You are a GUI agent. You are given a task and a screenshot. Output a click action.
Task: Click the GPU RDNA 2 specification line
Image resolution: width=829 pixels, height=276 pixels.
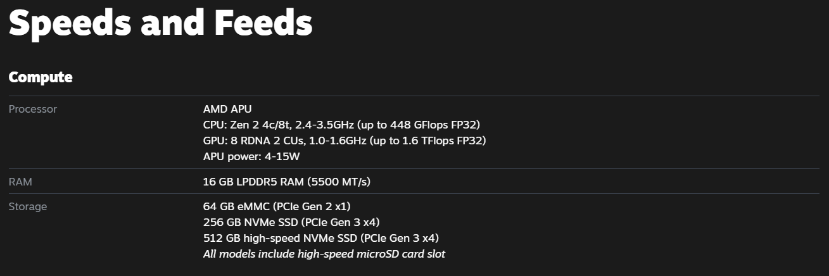[x=345, y=140]
